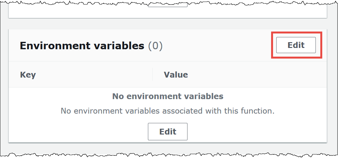This screenshot has width=338, height=158.
Task: Click the blank table area right of the bottom Edit button
Action: click(x=257, y=131)
